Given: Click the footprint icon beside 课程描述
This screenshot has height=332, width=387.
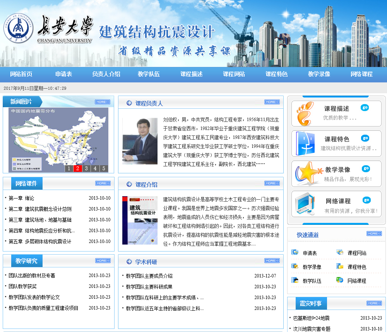Looking at the screenshot, I should pos(305,113).
